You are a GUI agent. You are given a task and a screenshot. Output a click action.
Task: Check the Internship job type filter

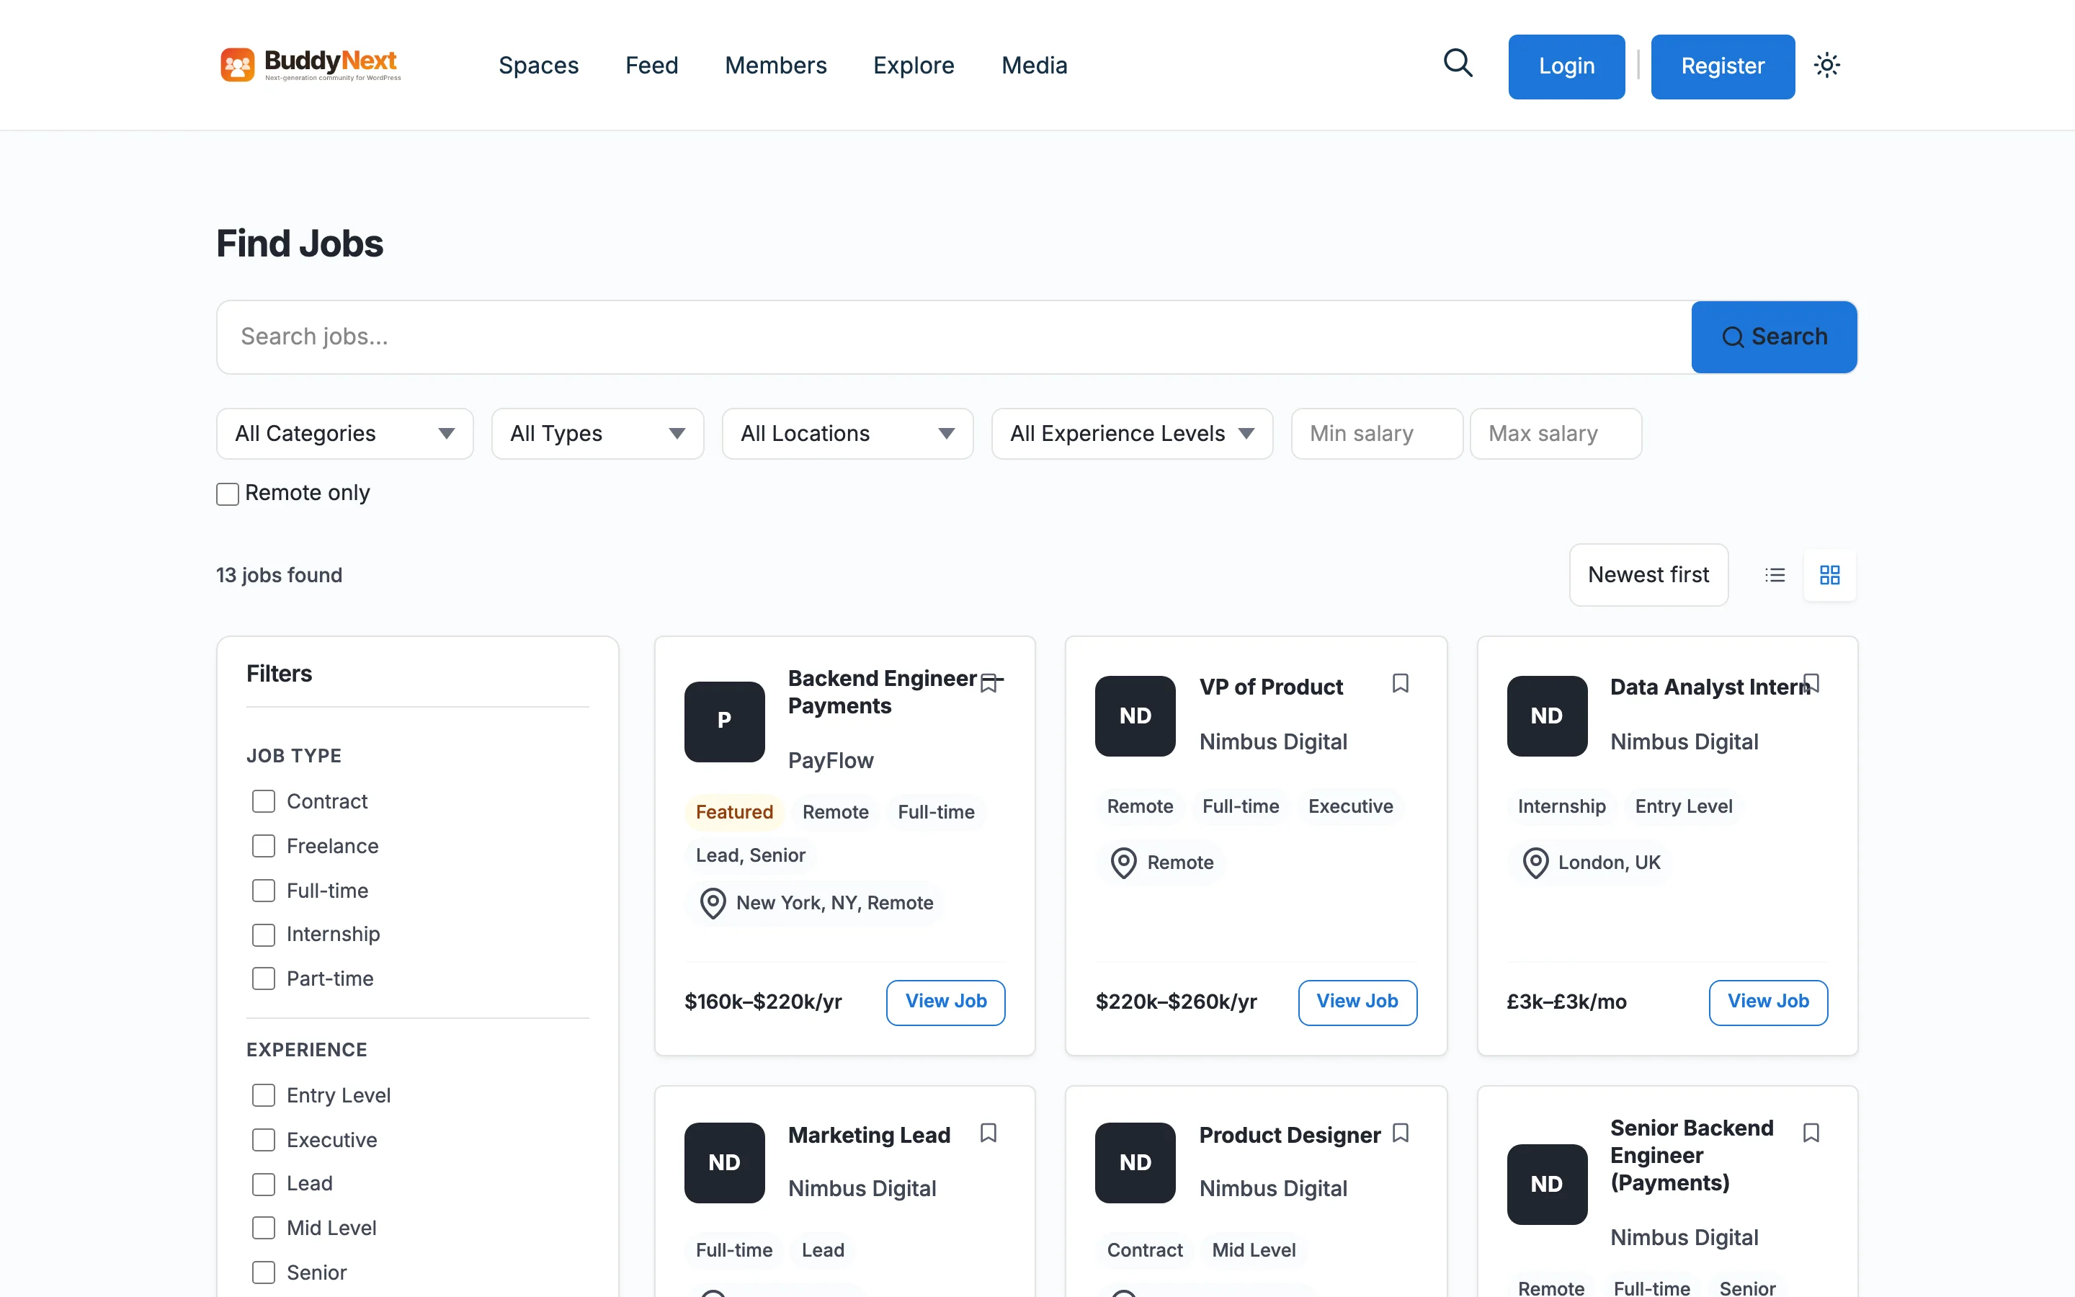coord(263,934)
